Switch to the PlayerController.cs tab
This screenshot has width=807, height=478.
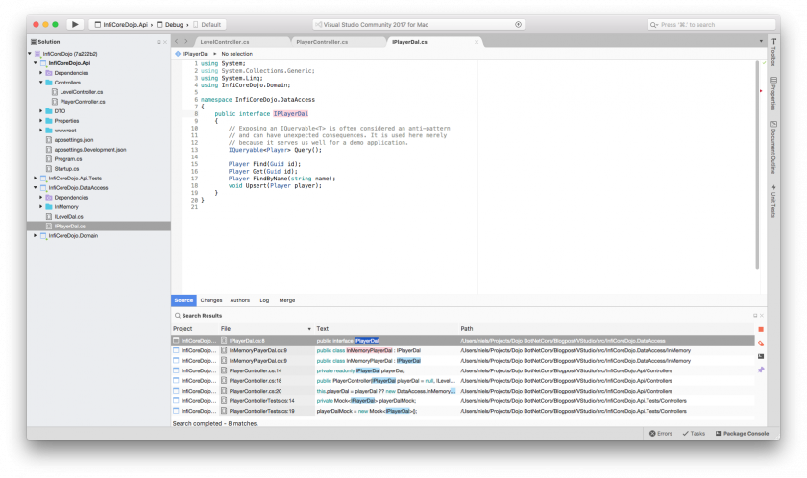point(337,42)
